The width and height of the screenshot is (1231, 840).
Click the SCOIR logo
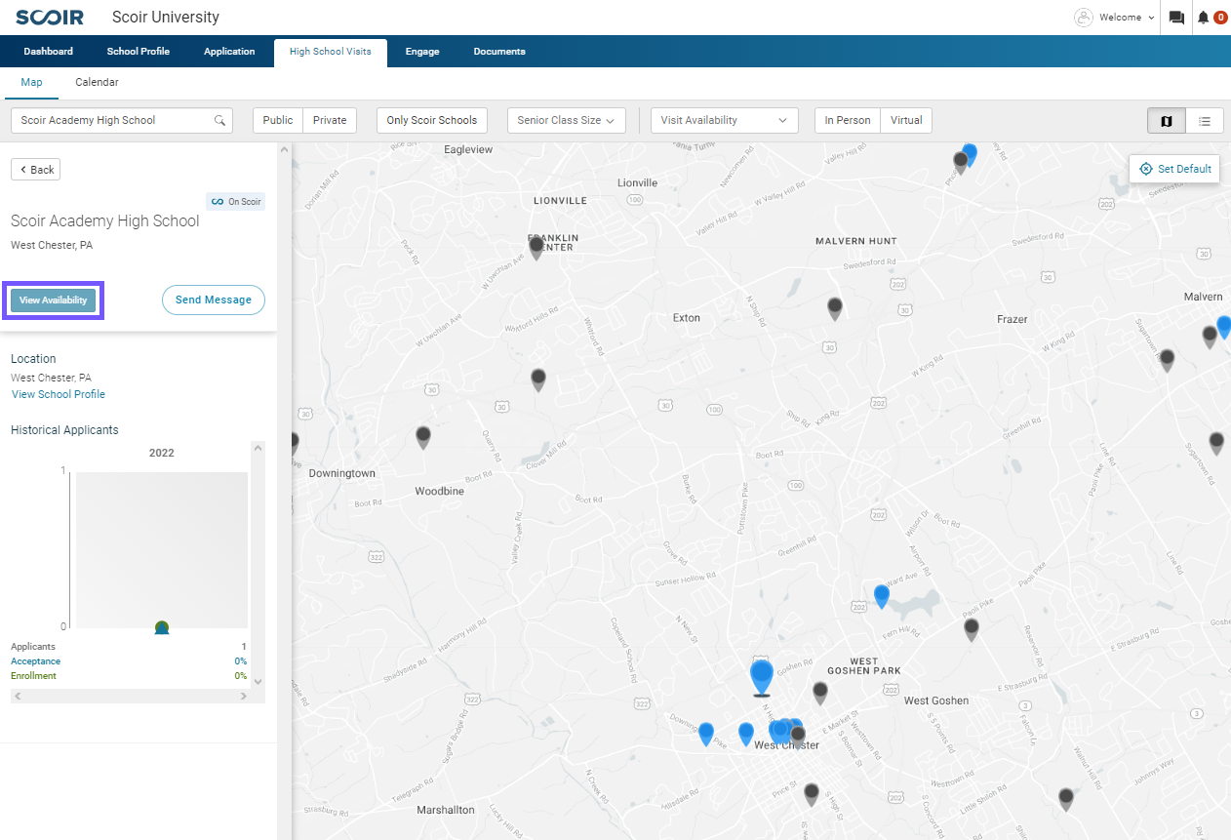(x=50, y=18)
